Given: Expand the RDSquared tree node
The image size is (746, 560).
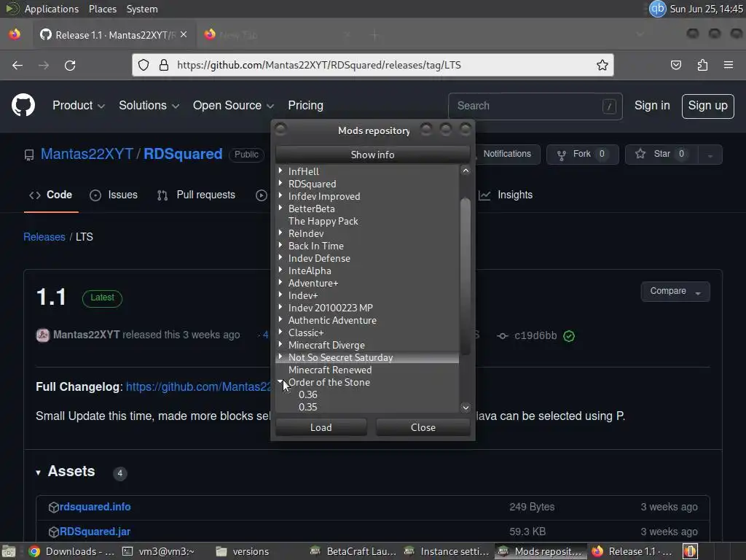Looking at the screenshot, I should click(x=280, y=183).
